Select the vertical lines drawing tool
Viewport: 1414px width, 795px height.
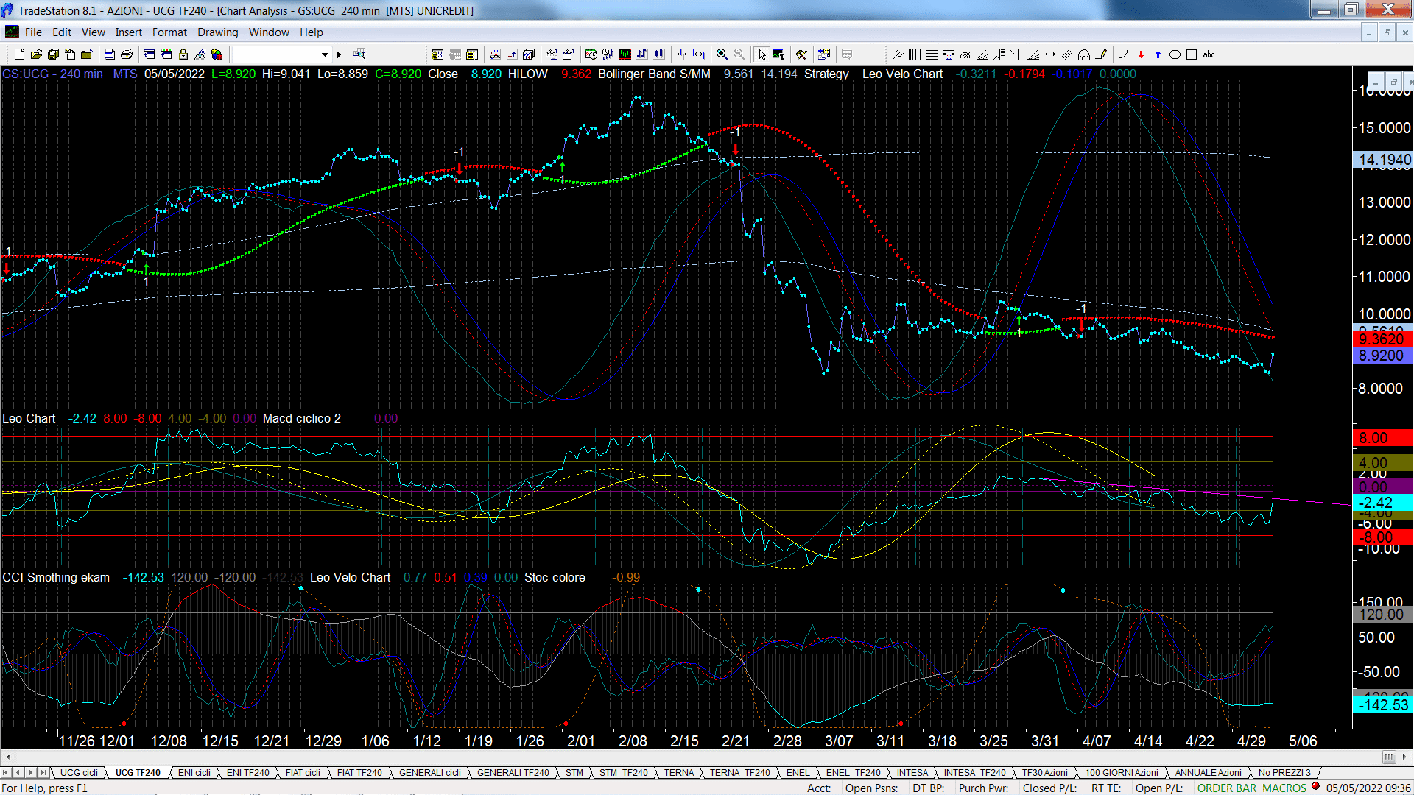point(914,54)
